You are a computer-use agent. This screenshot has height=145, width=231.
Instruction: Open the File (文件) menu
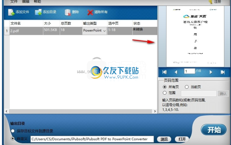14,2
